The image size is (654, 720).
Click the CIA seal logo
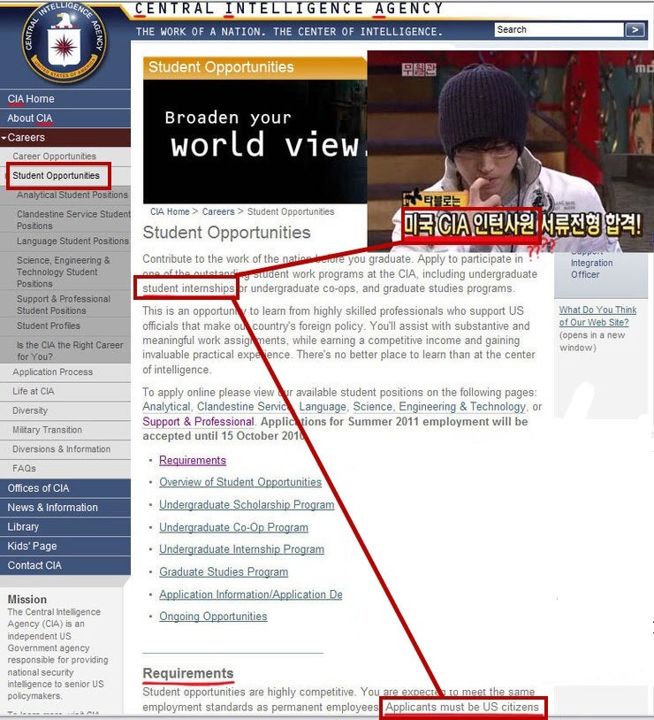(65, 42)
